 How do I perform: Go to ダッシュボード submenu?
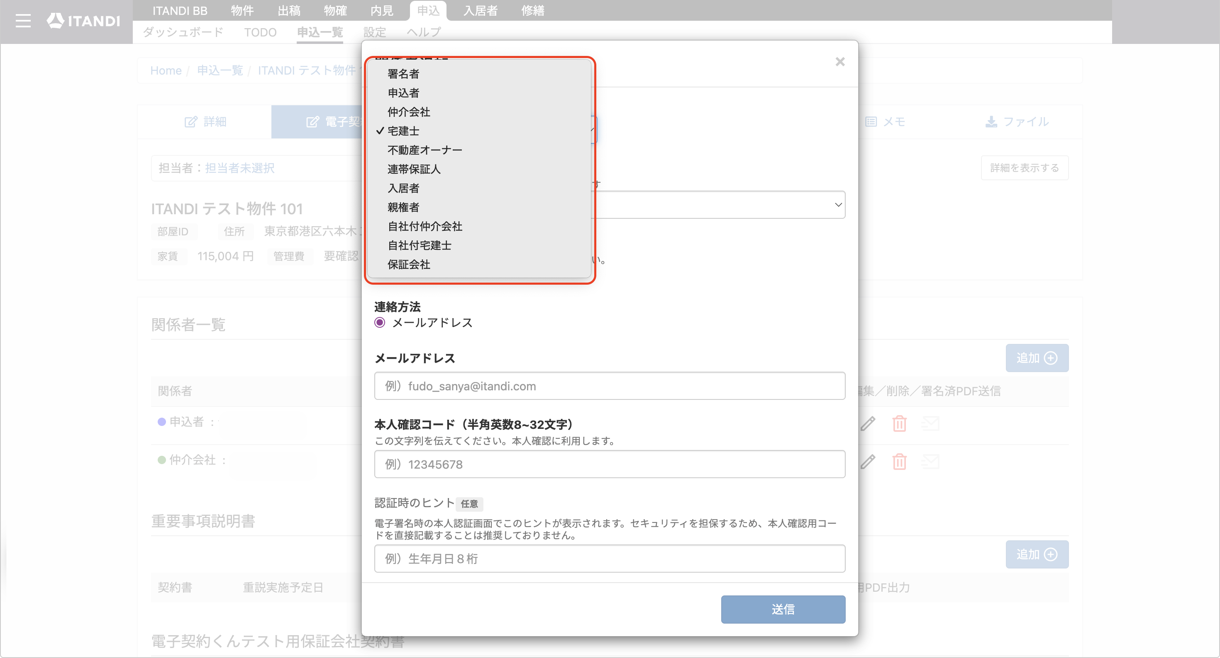183,32
